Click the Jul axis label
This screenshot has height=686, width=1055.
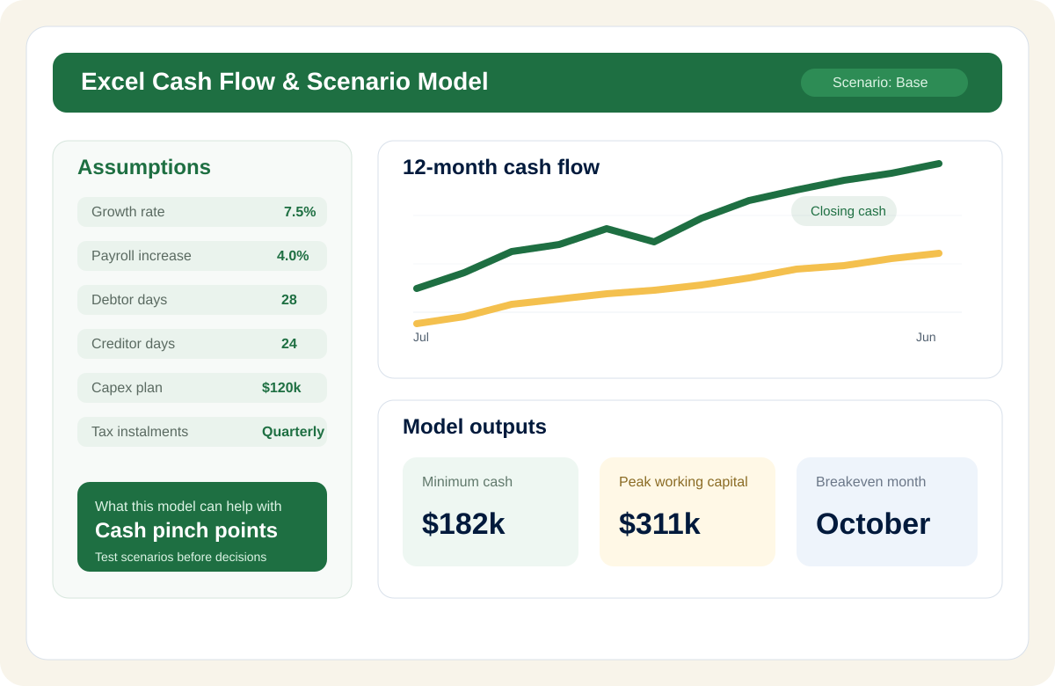tap(421, 337)
